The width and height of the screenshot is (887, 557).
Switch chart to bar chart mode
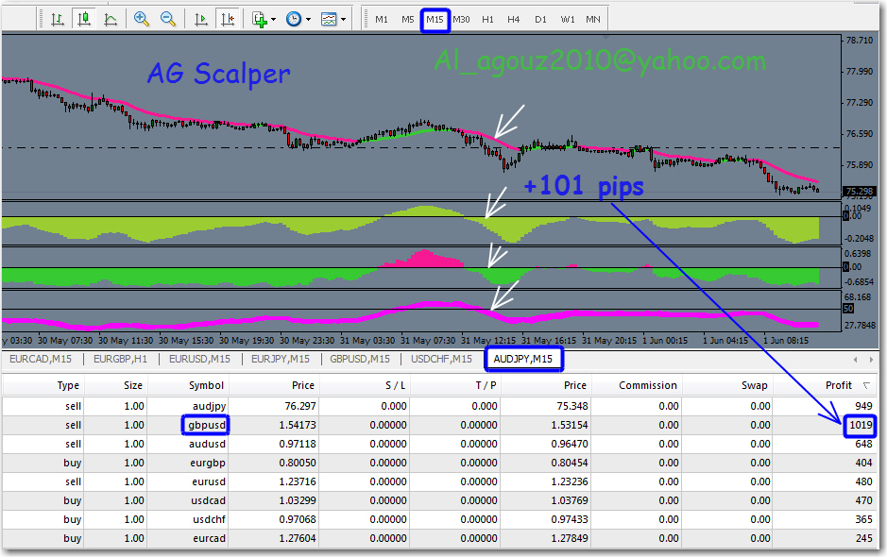pos(58,19)
